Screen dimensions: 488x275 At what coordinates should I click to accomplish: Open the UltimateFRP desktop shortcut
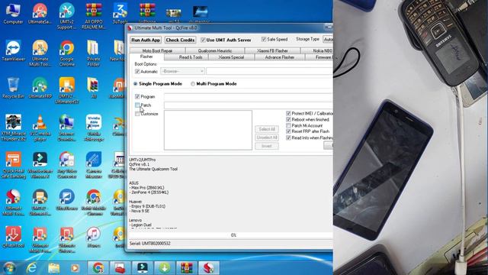pos(40,88)
